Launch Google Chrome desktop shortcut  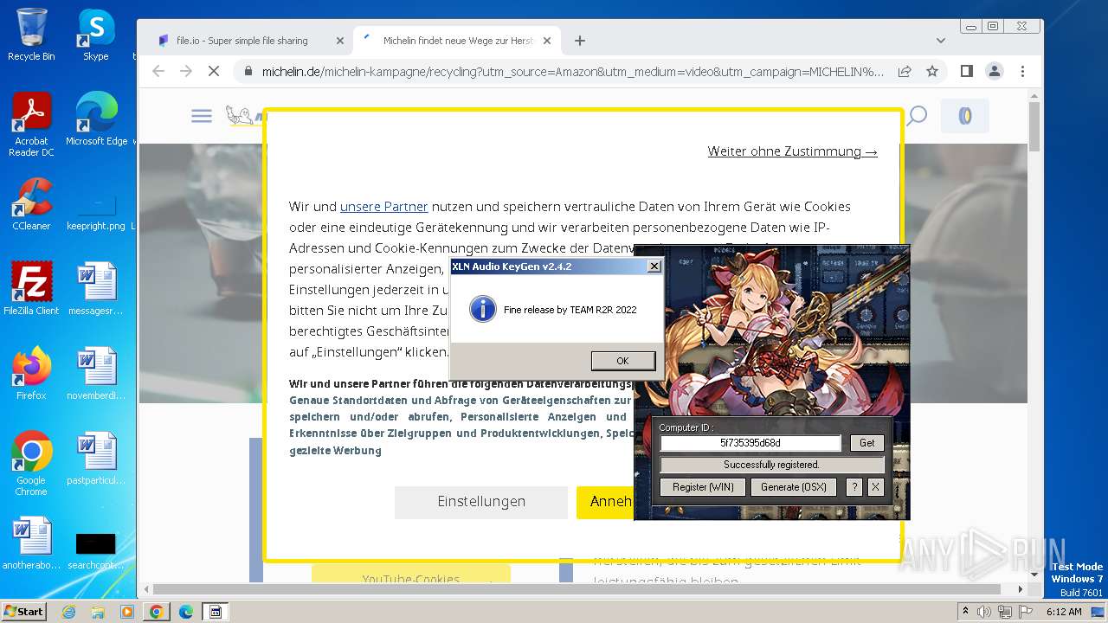31,464
